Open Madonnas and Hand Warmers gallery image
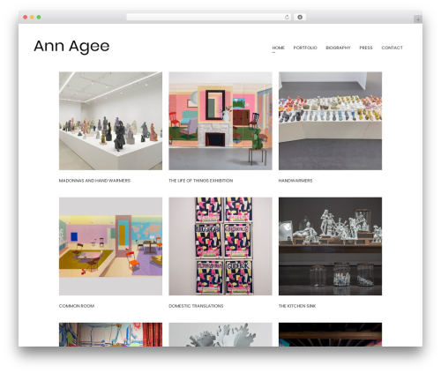Screen dimensions: 441x373 click(110, 121)
